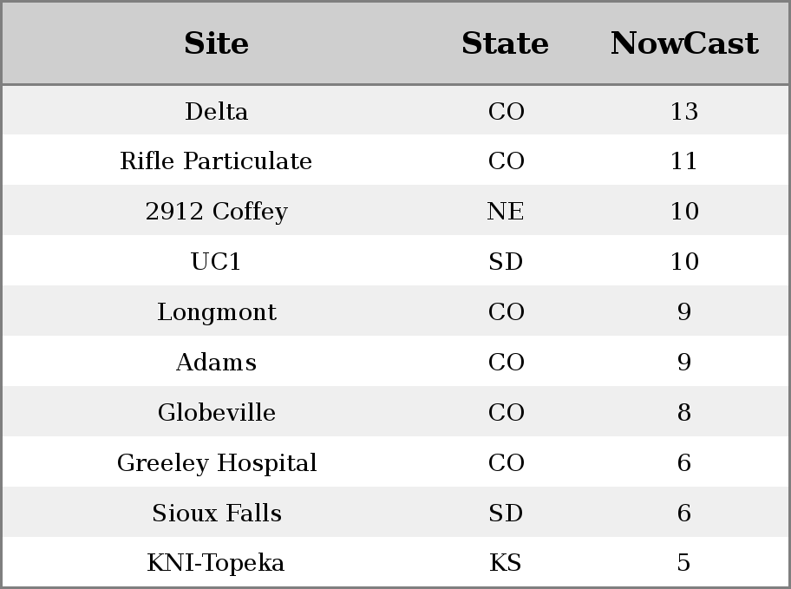Click the KS state cell

[x=506, y=563]
